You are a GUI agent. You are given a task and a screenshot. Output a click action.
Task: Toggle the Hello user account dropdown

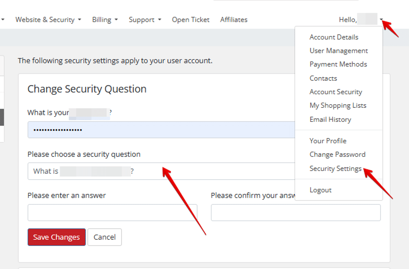point(361,20)
